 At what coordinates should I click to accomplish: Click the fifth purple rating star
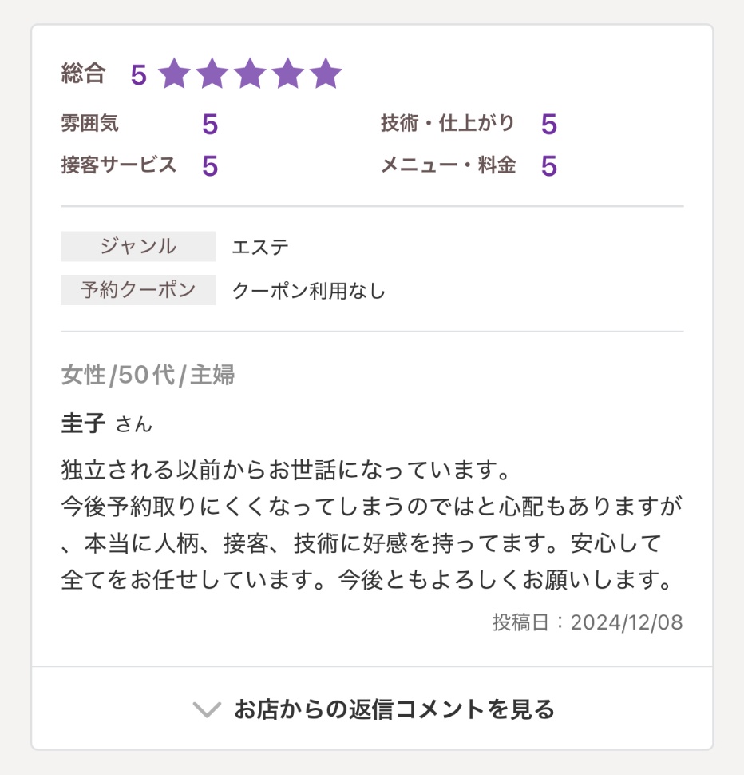point(326,74)
